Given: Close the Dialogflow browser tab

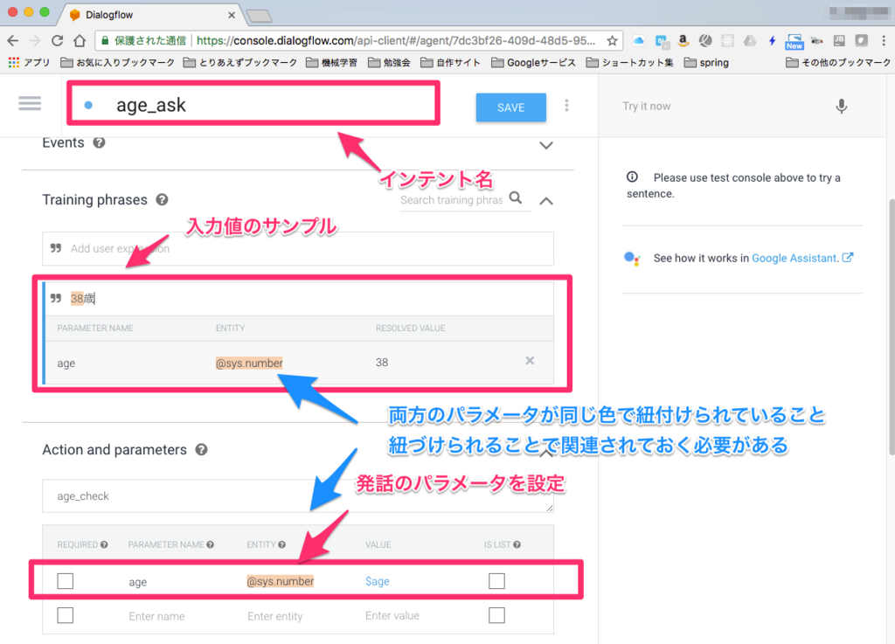Looking at the screenshot, I should pyautogui.click(x=231, y=15).
